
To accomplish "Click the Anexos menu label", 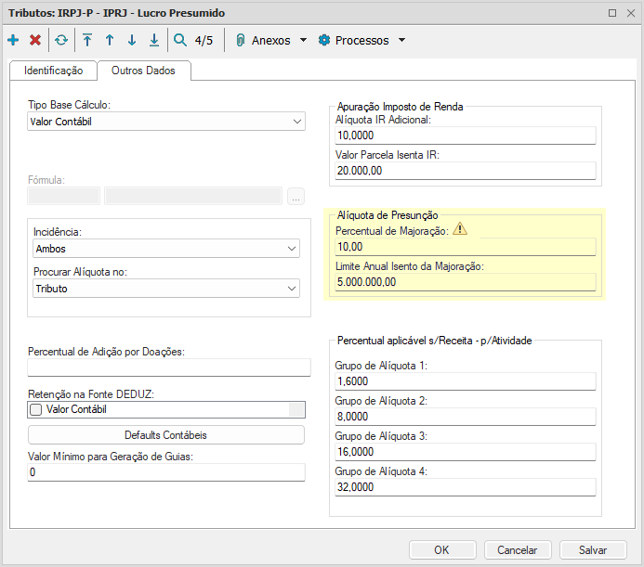I will coord(271,40).
